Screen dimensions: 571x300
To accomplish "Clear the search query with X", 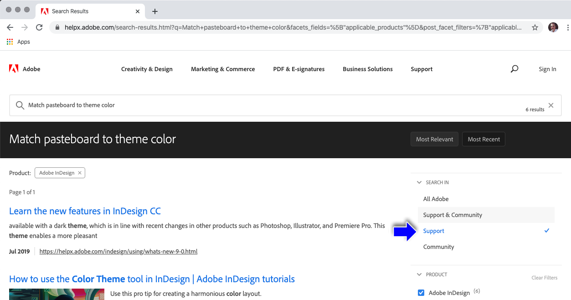I will tap(551, 105).
